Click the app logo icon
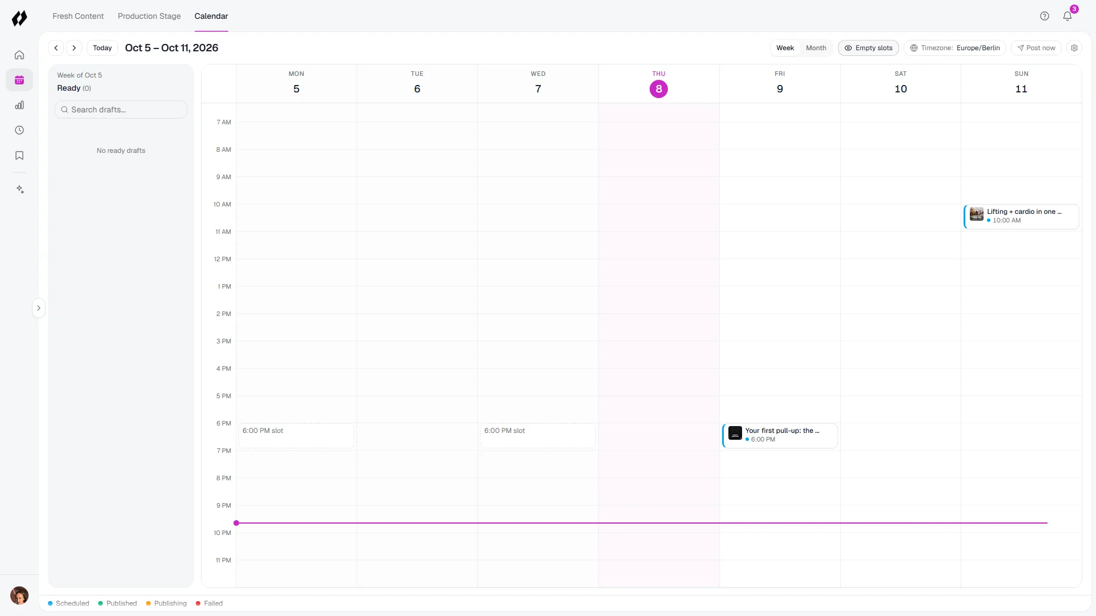The image size is (1096, 616). tap(19, 18)
